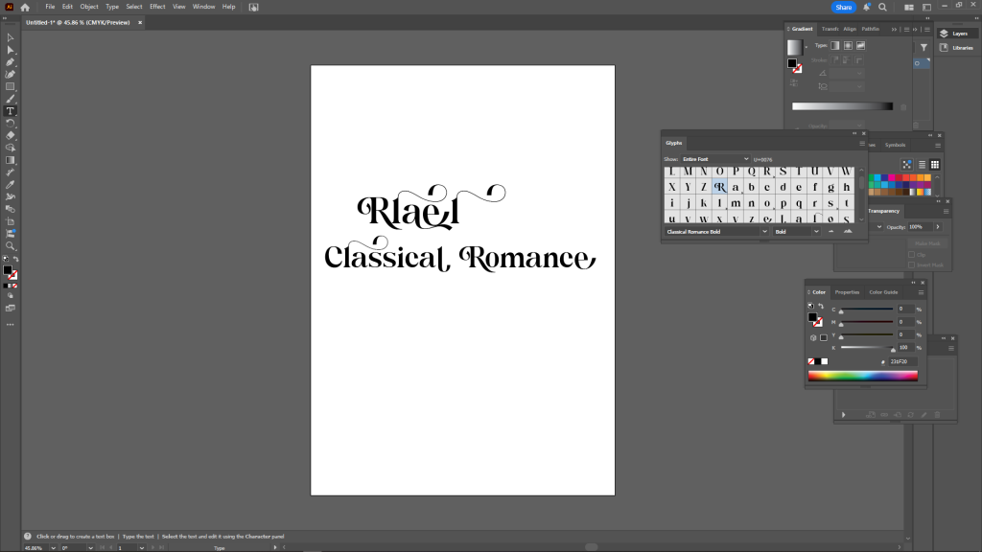Select the Rectangle tool
The width and height of the screenshot is (982, 552).
pyautogui.click(x=11, y=86)
